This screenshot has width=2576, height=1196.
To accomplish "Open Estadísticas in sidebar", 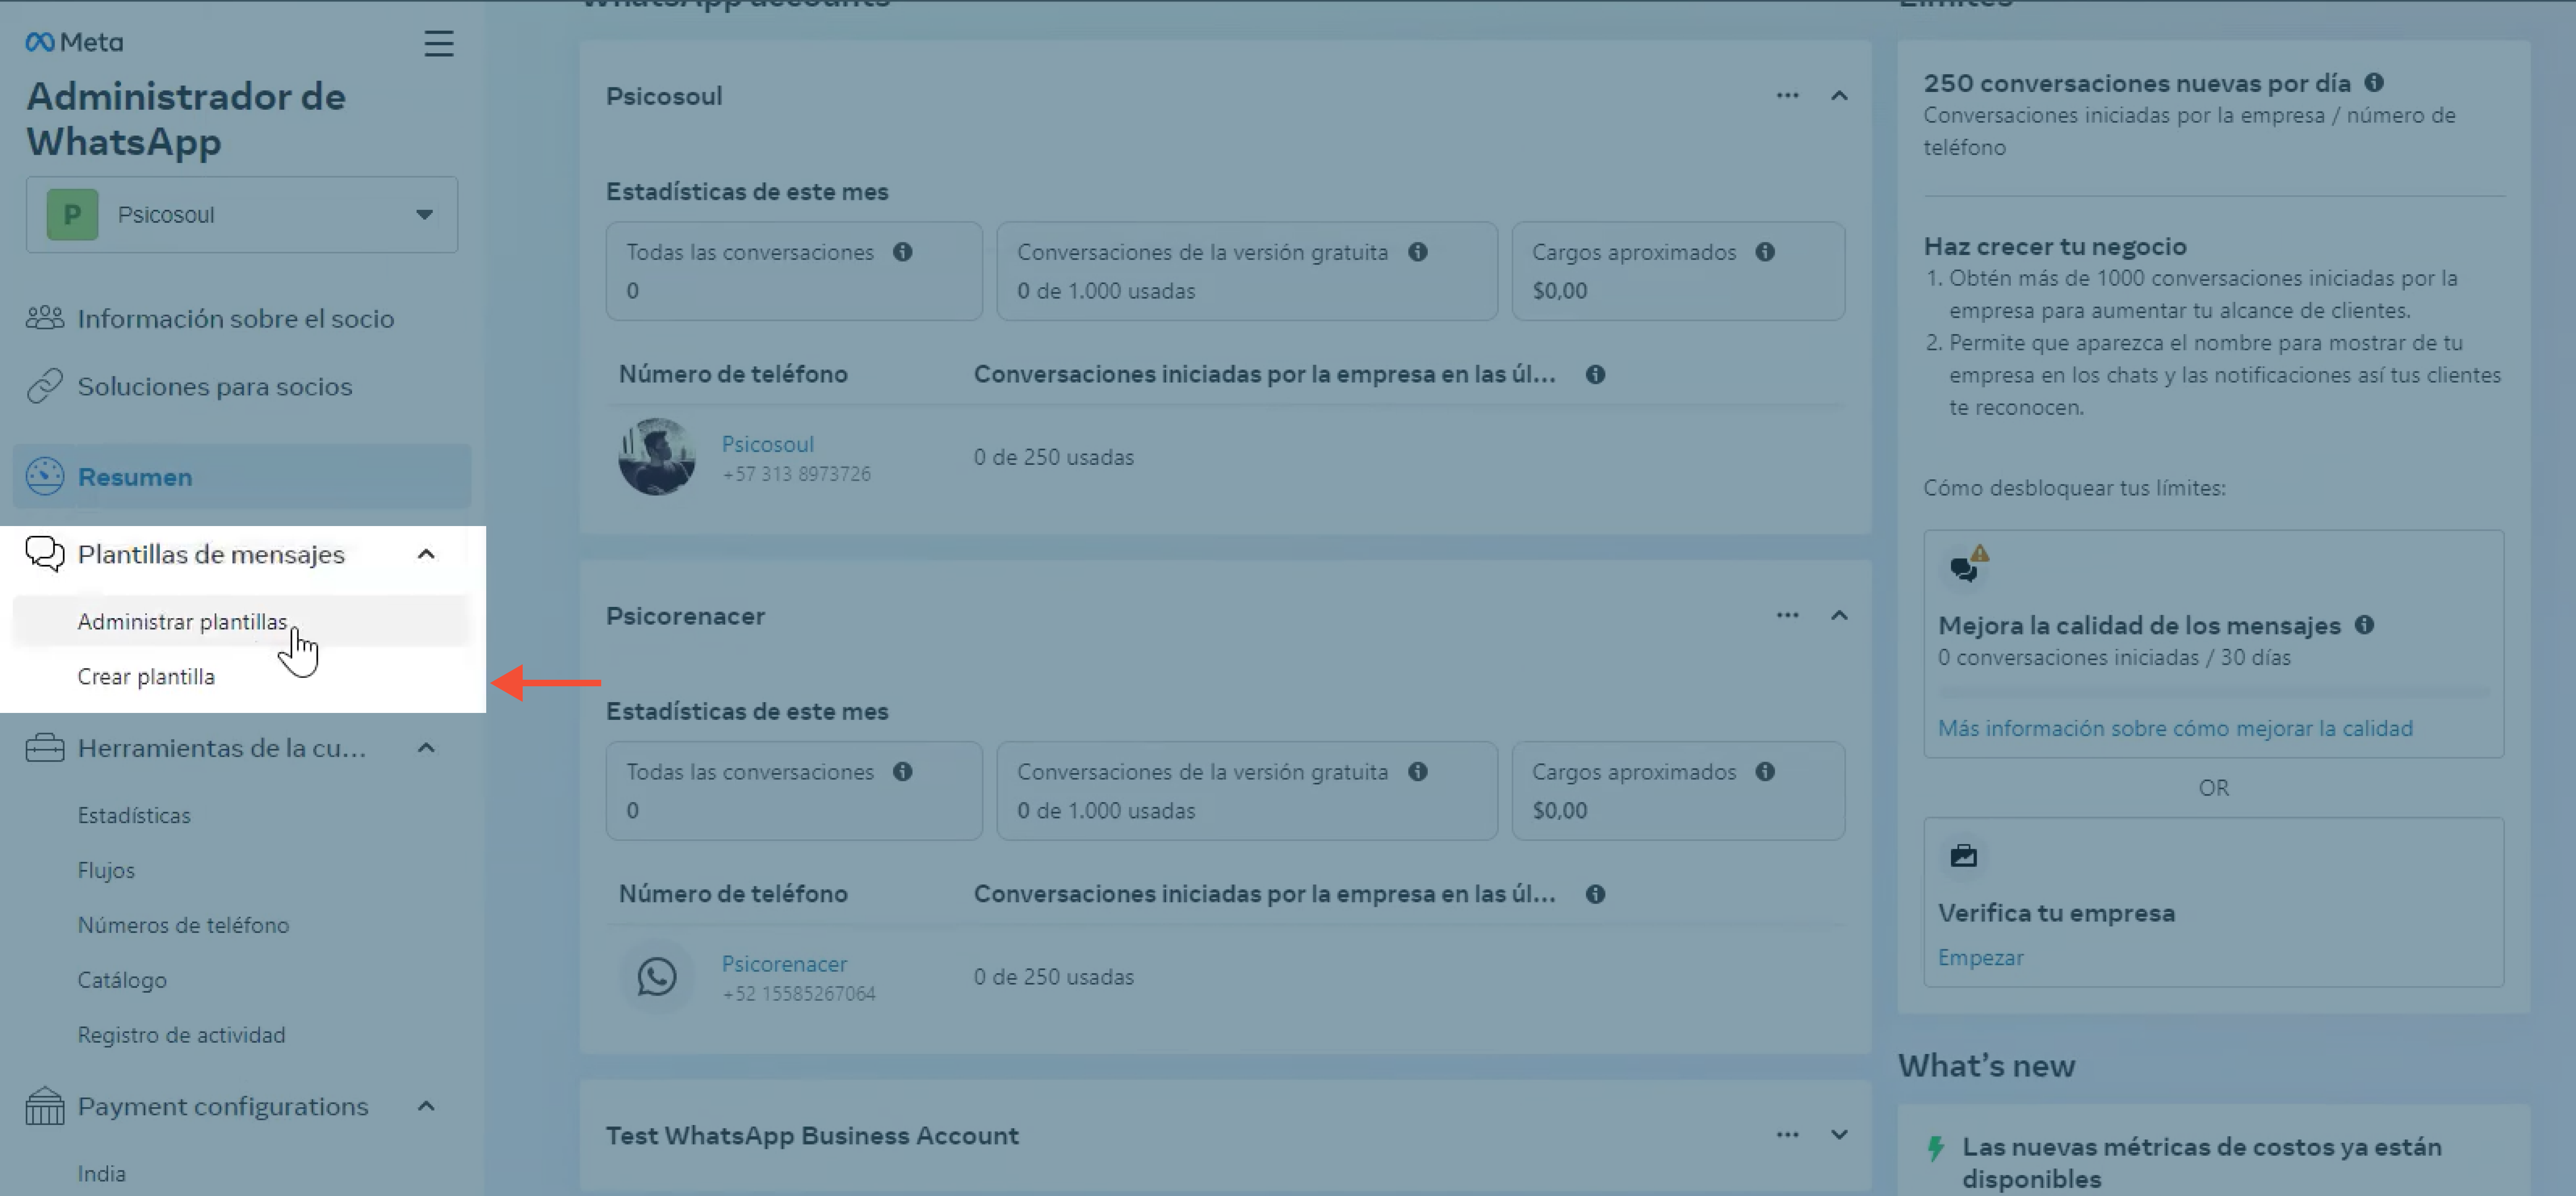I will tap(134, 815).
